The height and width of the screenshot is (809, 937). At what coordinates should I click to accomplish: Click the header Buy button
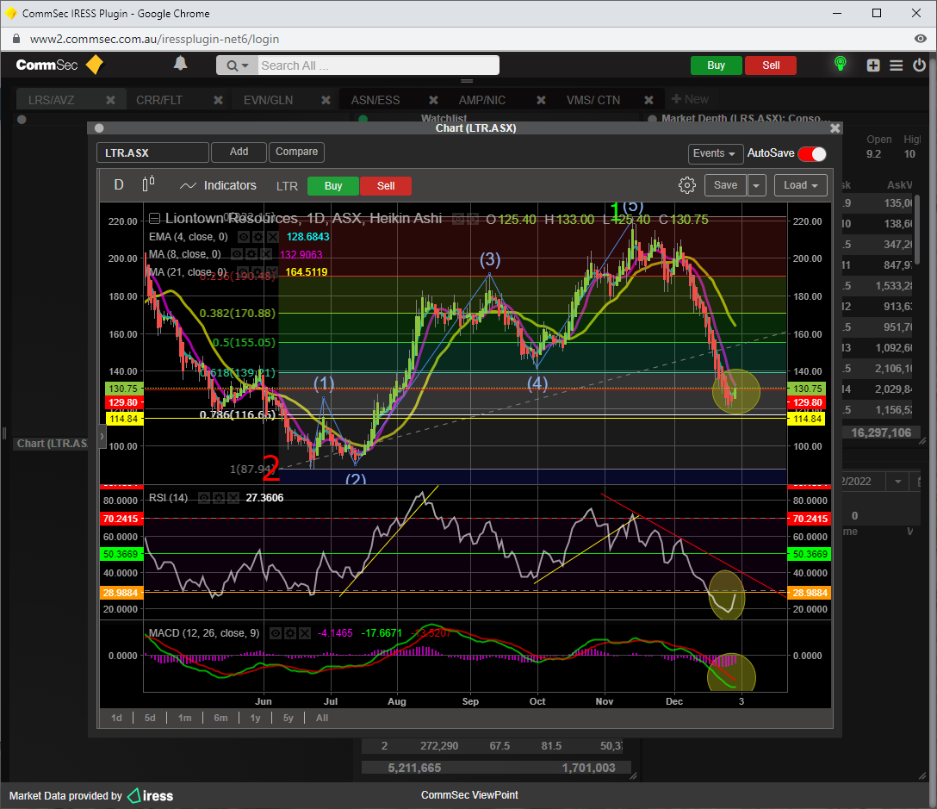click(716, 65)
